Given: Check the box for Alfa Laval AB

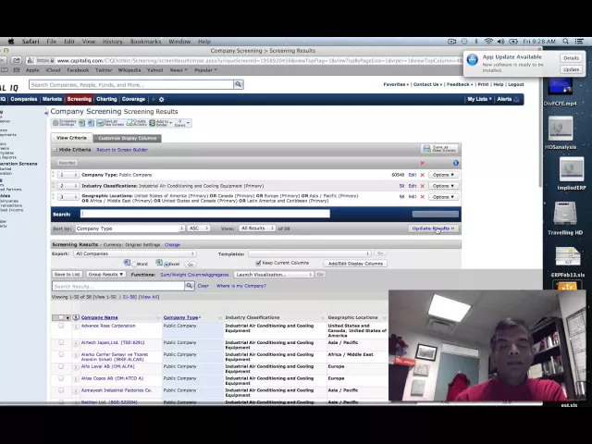Looking at the screenshot, I should [x=61, y=366].
